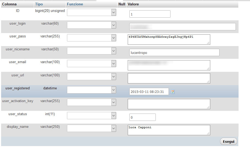The image size is (250, 155).
Task: Click the user_activation_key value textarea
Action: (169, 104)
